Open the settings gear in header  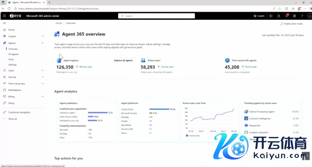[294, 16]
